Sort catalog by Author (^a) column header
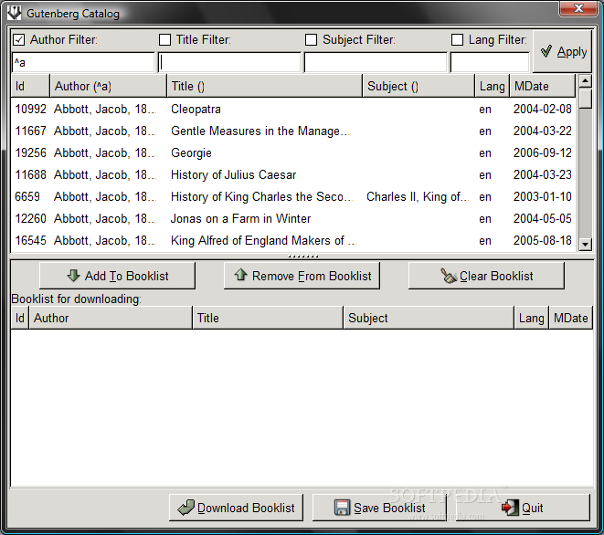Screen dimensions: 604x535 click(108, 86)
